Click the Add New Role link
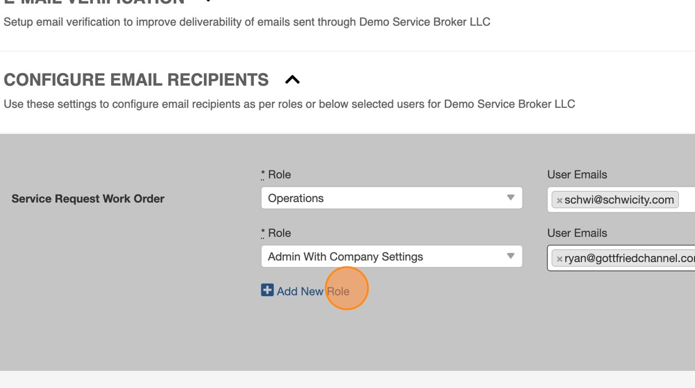Image resolution: width=695 pixels, height=388 pixels. click(x=313, y=291)
